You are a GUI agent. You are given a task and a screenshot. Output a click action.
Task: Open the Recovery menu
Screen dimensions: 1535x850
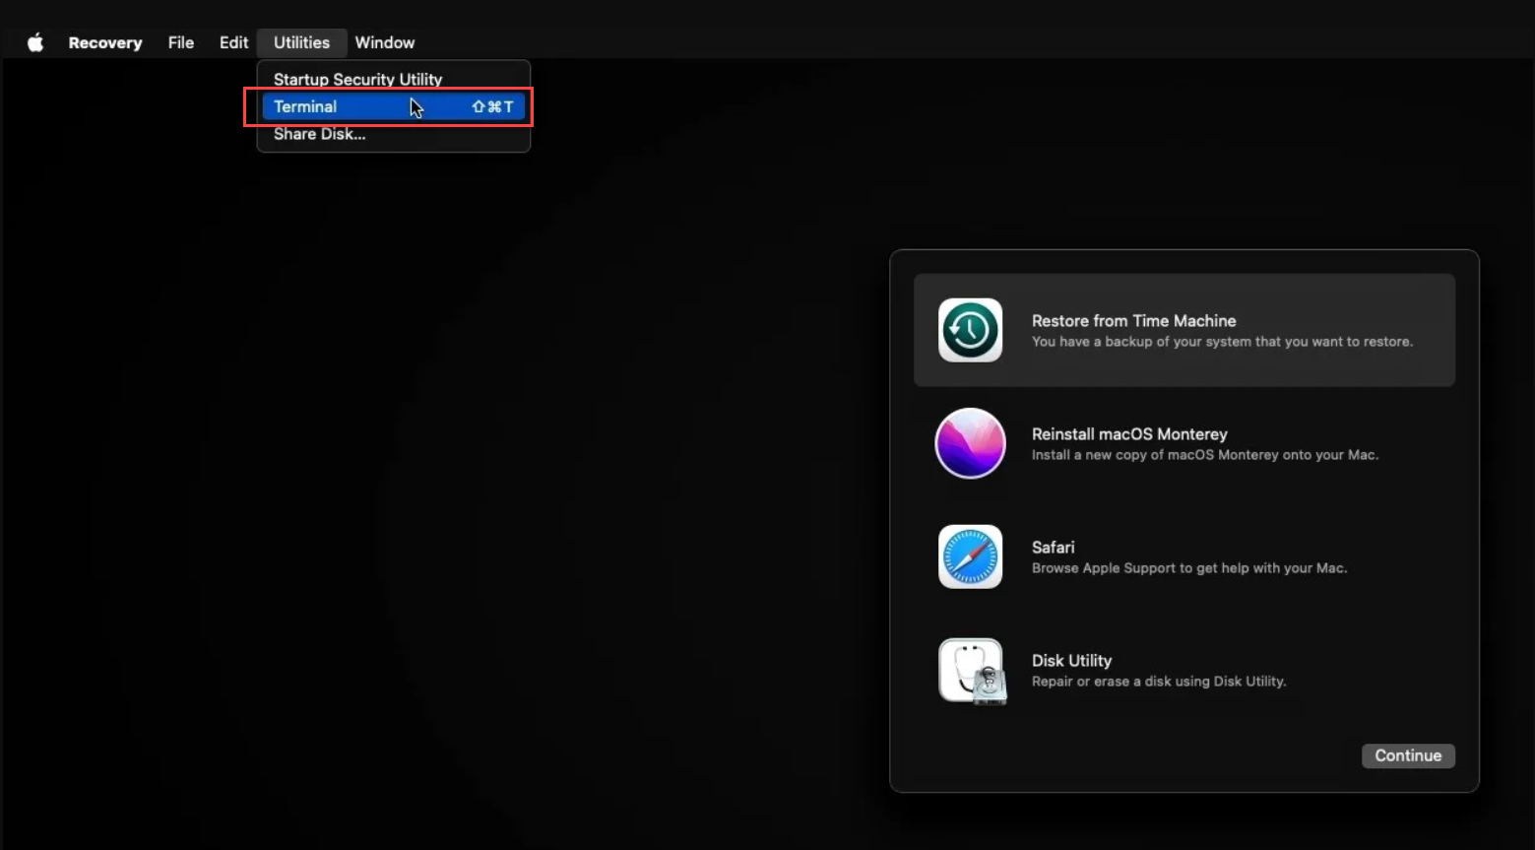click(105, 42)
